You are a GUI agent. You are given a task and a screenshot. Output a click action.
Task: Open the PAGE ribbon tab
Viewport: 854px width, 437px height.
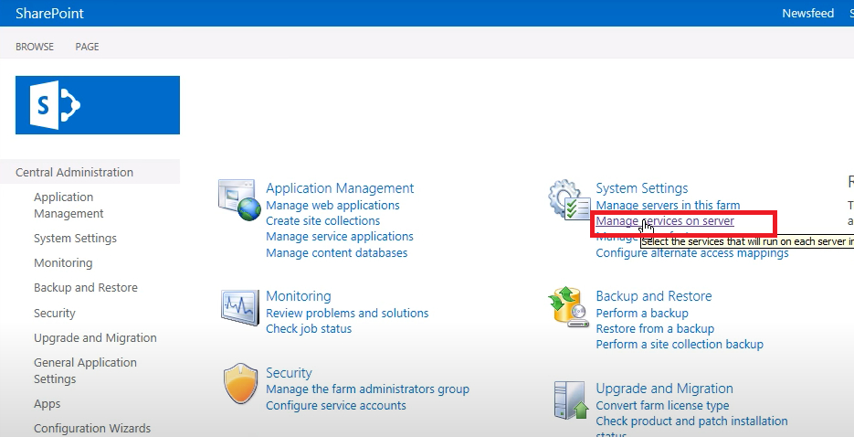point(87,47)
